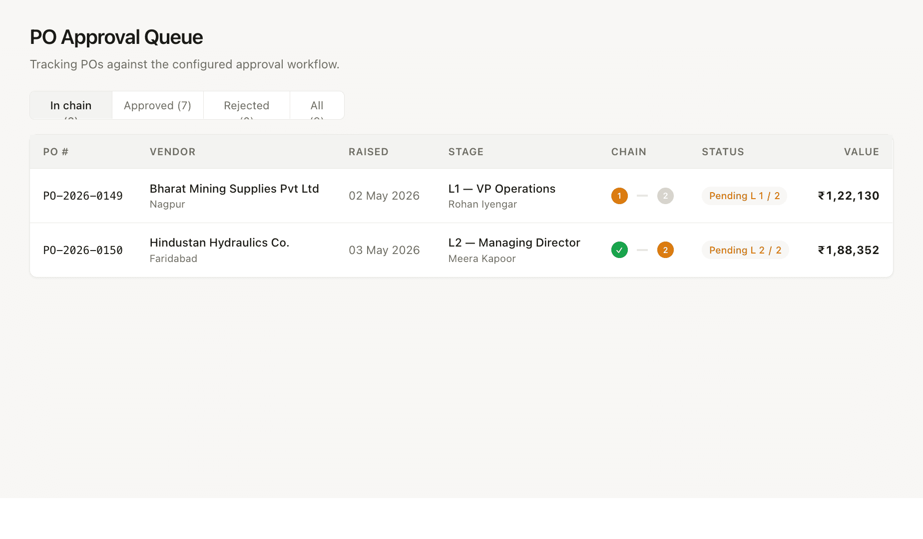This screenshot has height=539, width=923.
Task: Click the PO # column header
Action: click(55, 152)
